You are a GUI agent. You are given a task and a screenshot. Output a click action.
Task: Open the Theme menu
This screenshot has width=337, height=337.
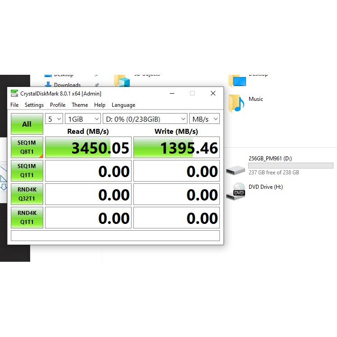[x=80, y=105]
